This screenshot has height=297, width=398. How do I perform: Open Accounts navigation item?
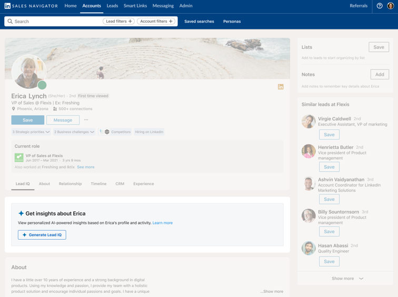click(92, 6)
